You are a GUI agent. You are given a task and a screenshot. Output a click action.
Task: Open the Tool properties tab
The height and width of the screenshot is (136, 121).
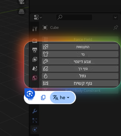pyautogui.click(x=35, y=29)
